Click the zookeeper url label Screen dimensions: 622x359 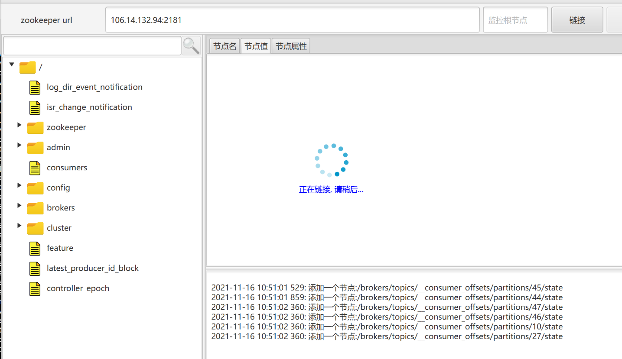46,20
